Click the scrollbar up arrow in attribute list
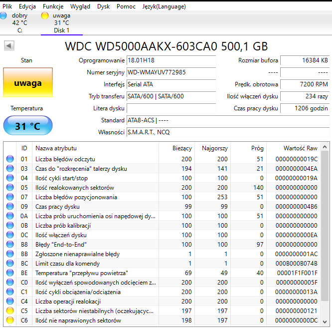The width and height of the screenshot is (332, 330). (325, 147)
